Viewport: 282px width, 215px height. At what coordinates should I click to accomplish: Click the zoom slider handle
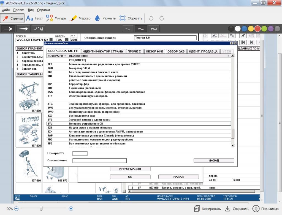[x=41, y=208]
